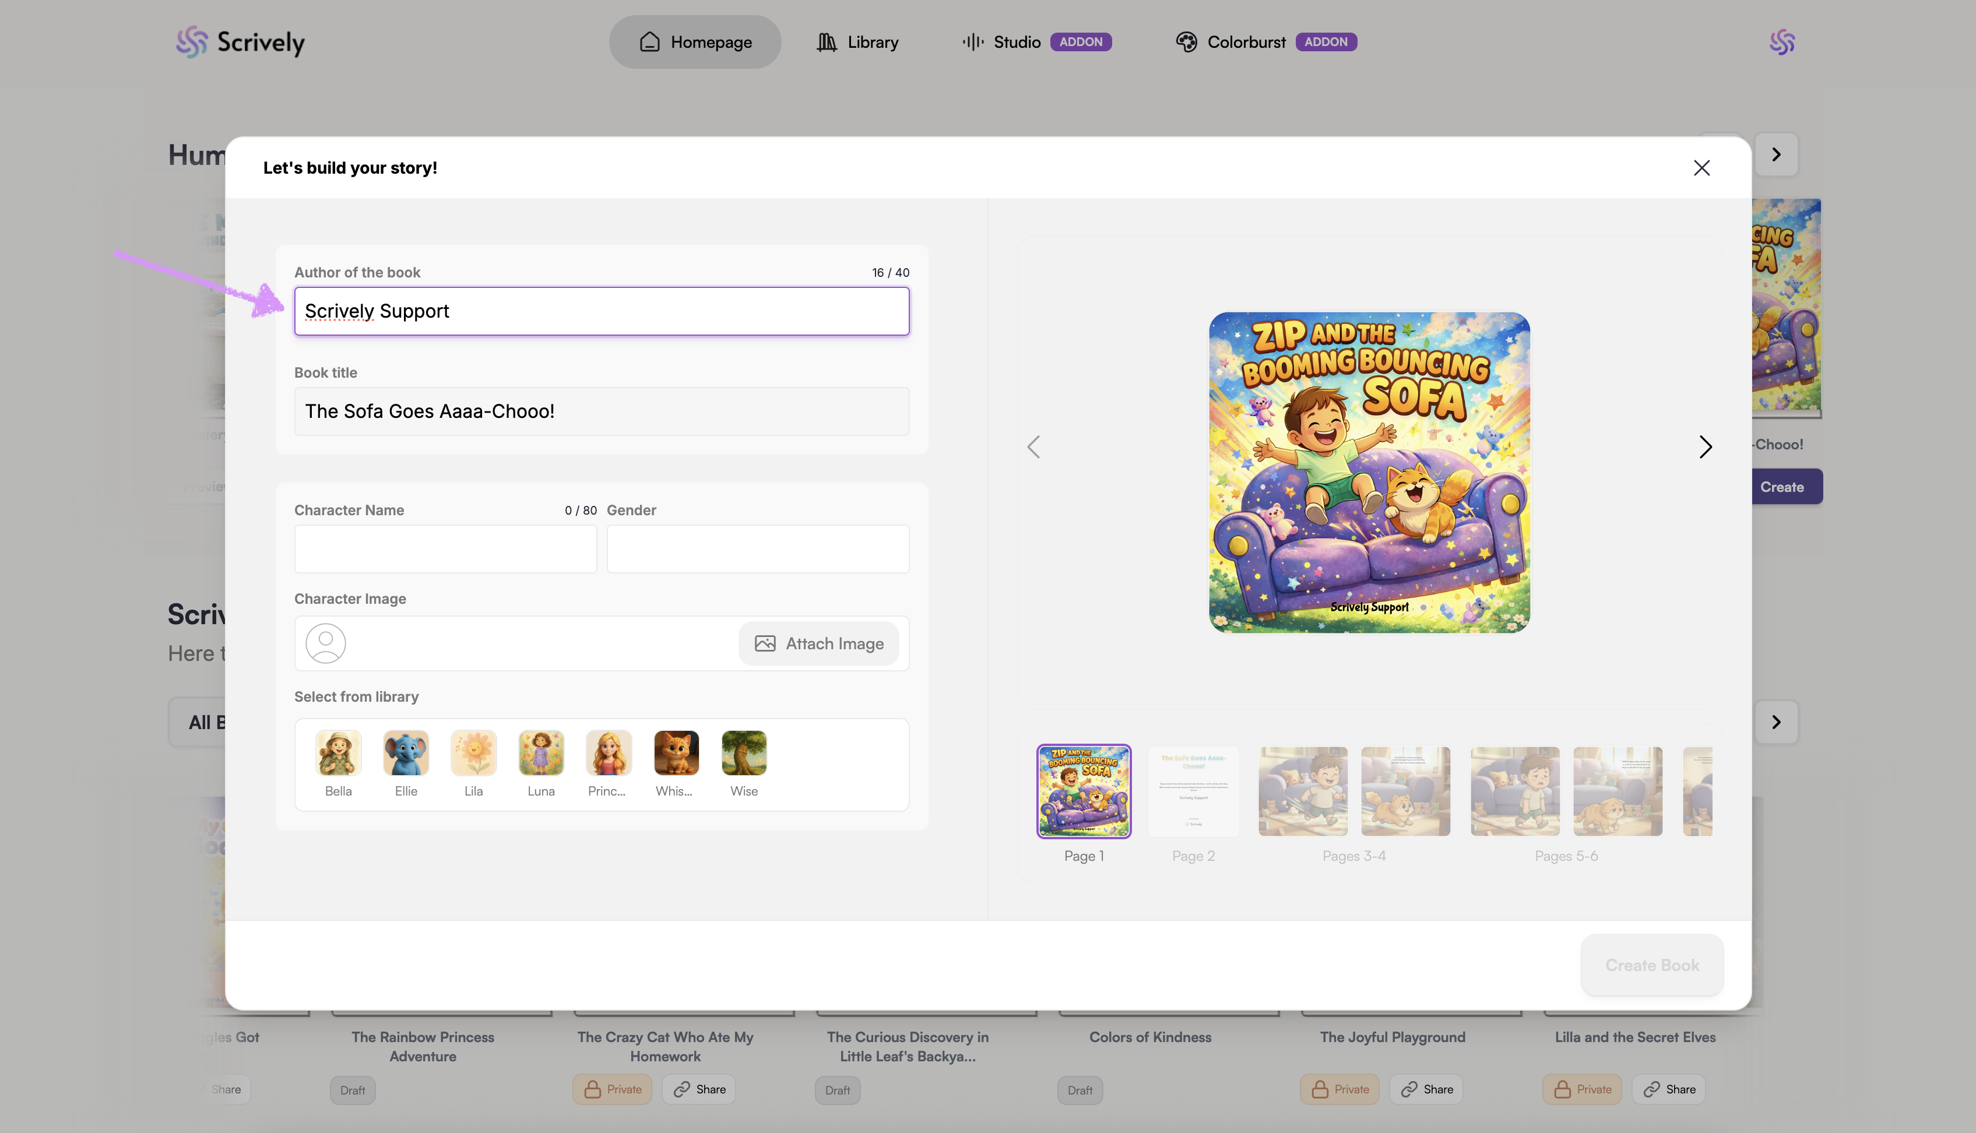Select Bella character from library
Image resolution: width=1976 pixels, height=1133 pixels.
337,752
